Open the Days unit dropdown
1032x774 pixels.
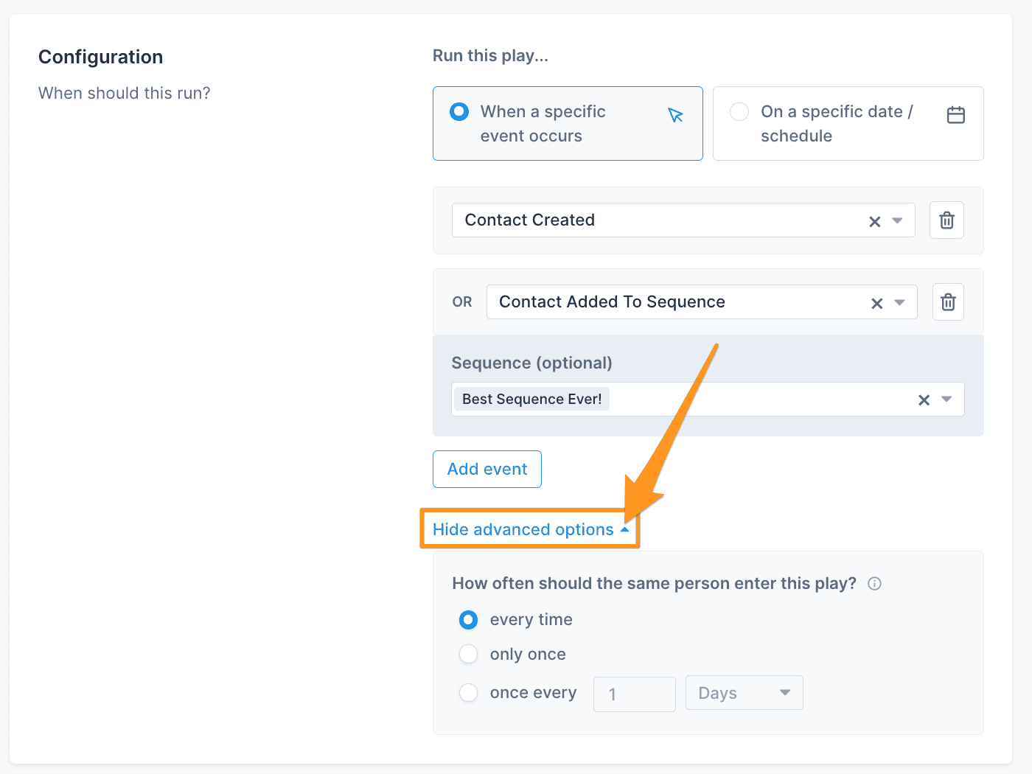(x=744, y=693)
